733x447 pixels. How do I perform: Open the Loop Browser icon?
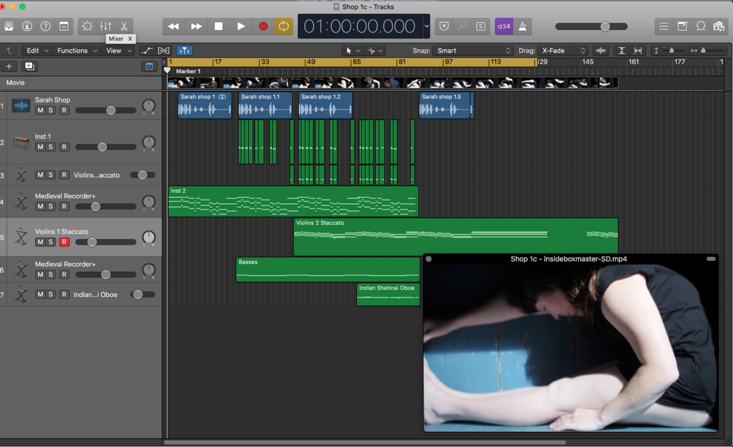701,26
